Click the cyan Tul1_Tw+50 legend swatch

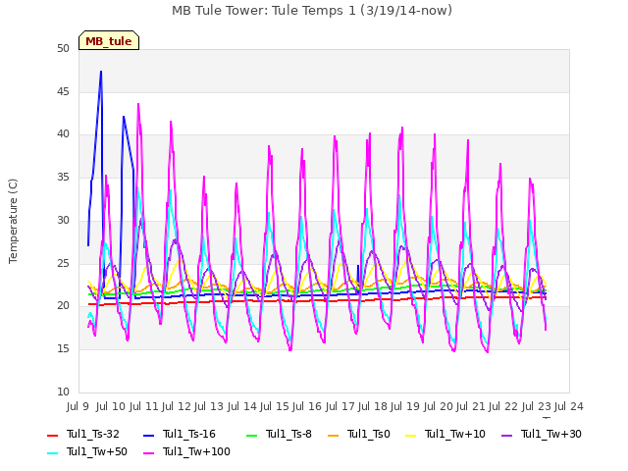[52, 452]
